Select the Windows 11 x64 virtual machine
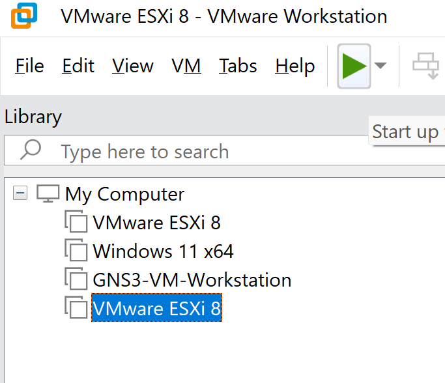This screenshot has width=445, height=383. pyautogui.click(x=163, y=251)
